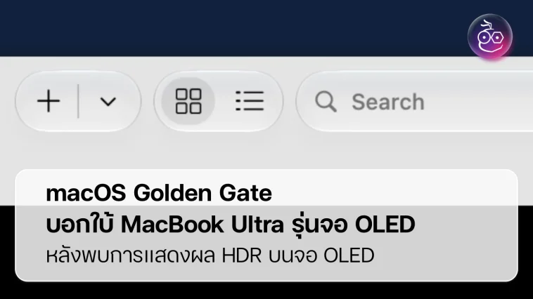
Task: Click the divider between plus and chevron
Action: pyautogui.click(x=79, y=101)
